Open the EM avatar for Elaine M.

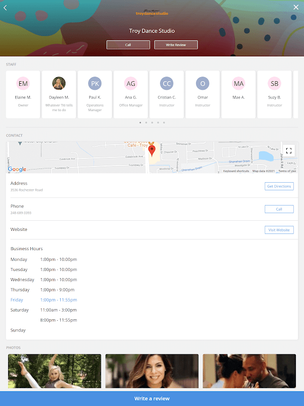[23, 83]
